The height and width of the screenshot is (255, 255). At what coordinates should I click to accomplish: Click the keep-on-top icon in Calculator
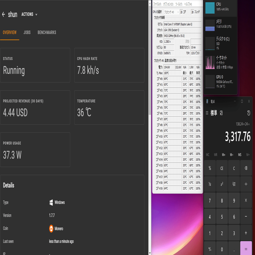coord(221,113)
